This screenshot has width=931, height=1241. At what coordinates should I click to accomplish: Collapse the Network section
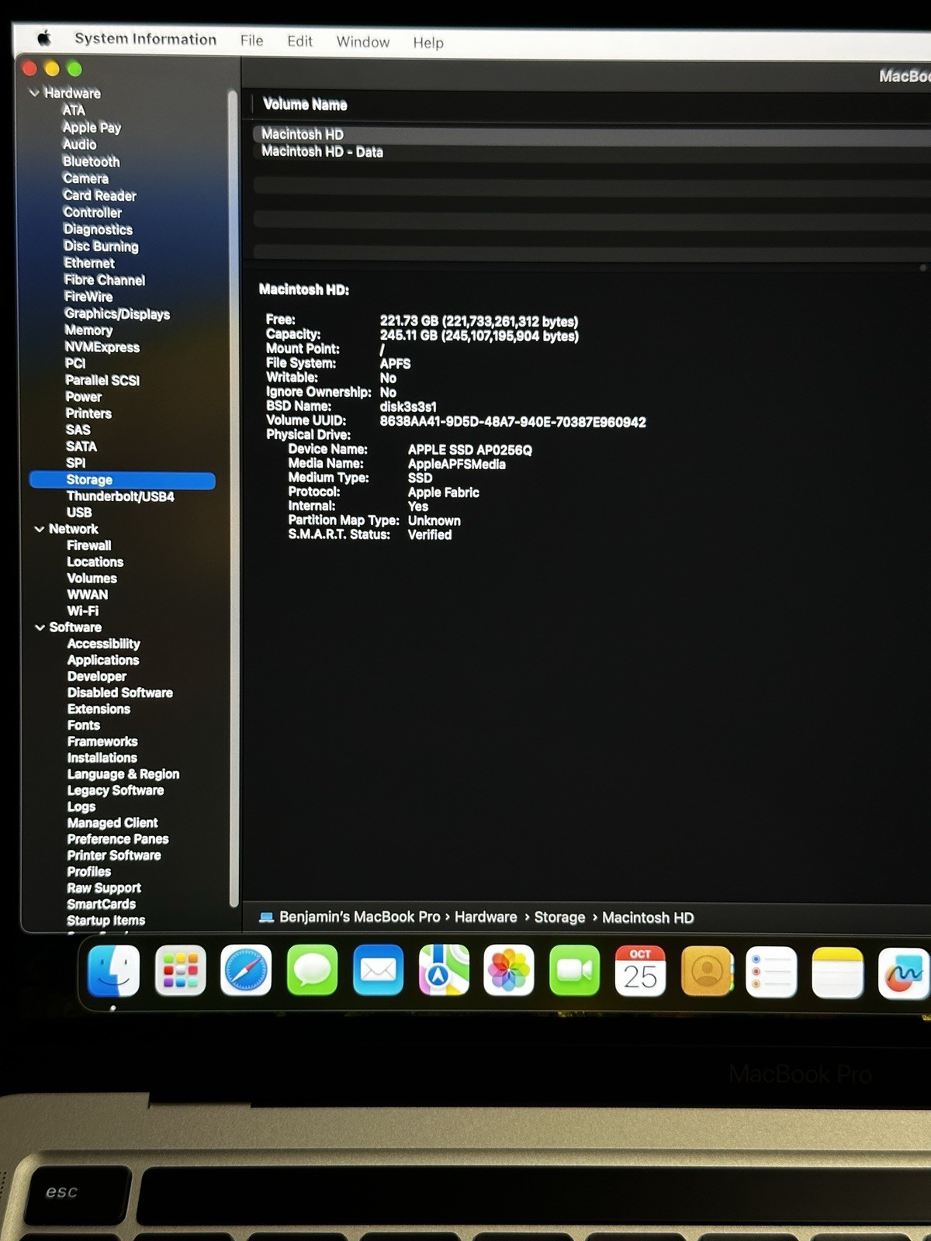[x=39, y=529]
